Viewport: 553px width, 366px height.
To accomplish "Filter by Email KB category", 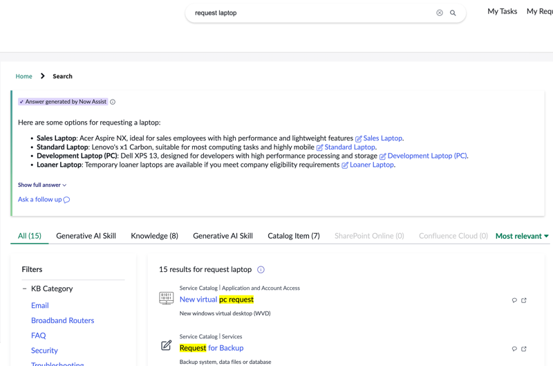I will tap(40, 306).
